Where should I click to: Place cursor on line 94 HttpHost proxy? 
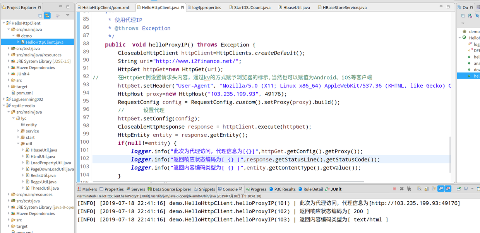pyautogui.click(x=202, y=94)
